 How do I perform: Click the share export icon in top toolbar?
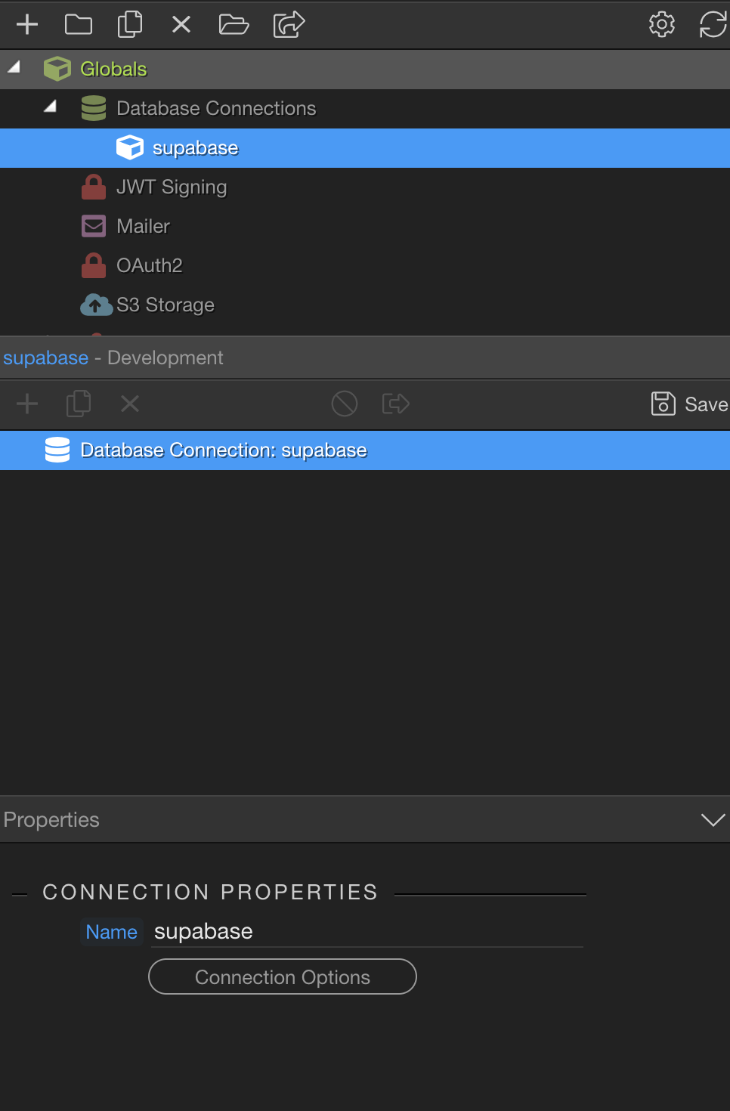click(x=289, y=24)
